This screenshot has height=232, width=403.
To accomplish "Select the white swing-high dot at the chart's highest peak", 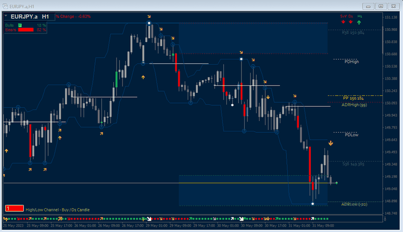I will 149,23.
